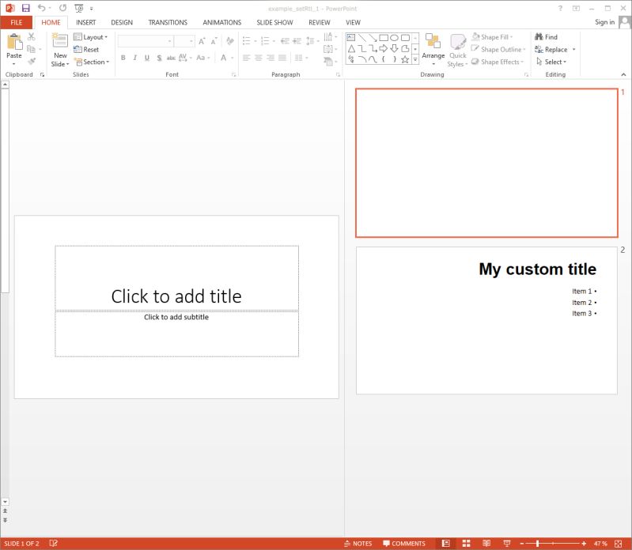
Task: Click the Paste clipboard icon
Action: coord(14,41)
